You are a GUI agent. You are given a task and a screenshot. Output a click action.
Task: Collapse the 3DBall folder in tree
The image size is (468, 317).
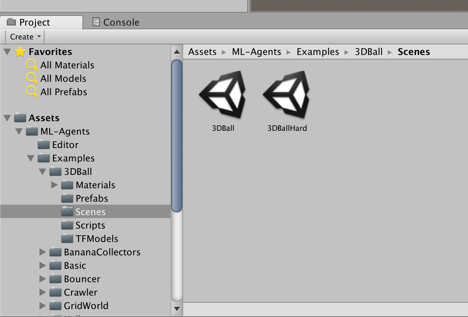tap(42, 171)
